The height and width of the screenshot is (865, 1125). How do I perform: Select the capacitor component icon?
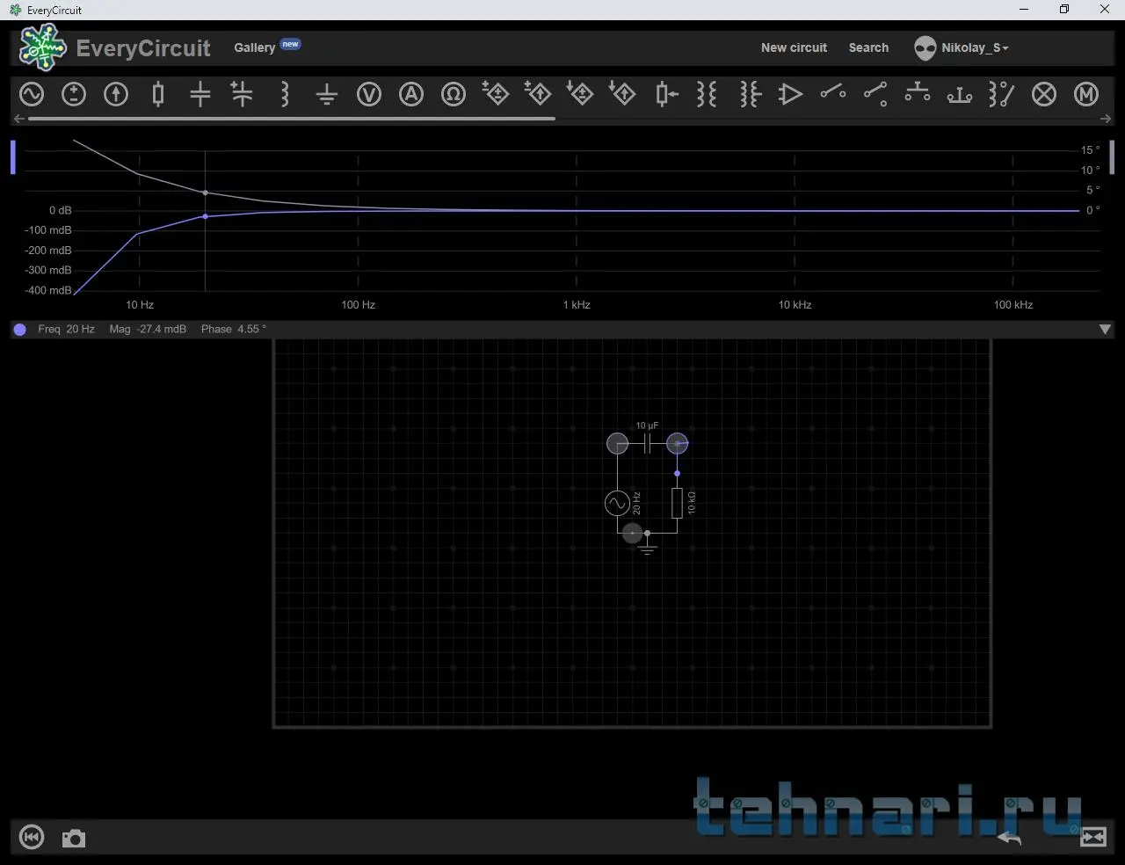pyautogui.click(x=200, y=94)
